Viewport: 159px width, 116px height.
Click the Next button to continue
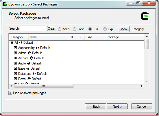tap(117, 107)
